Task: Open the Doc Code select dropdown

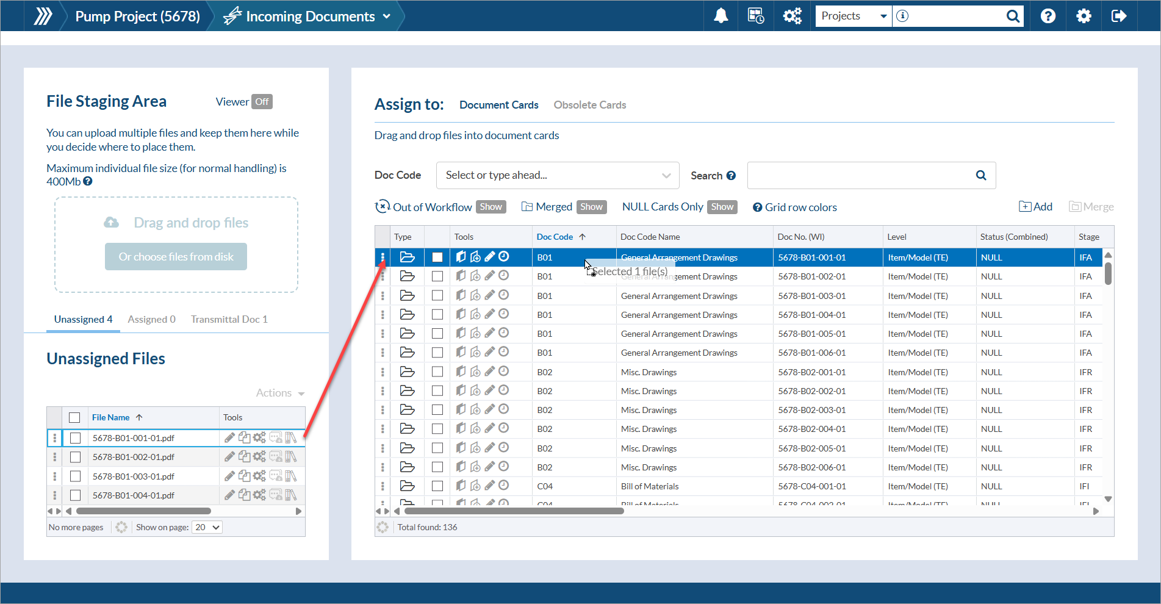Action: pos(557,175)
